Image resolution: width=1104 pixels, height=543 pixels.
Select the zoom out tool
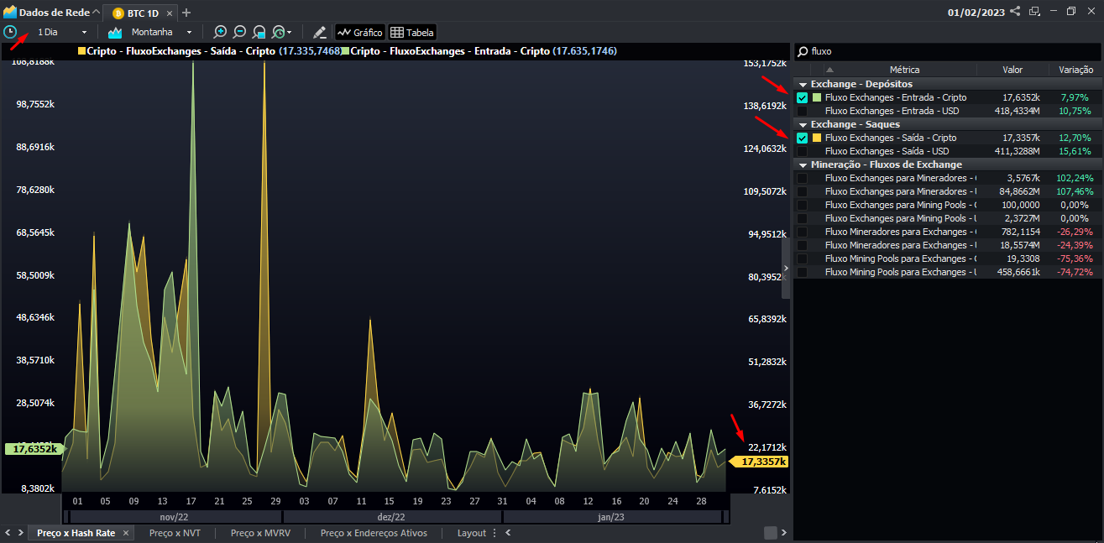pos(239,31)
